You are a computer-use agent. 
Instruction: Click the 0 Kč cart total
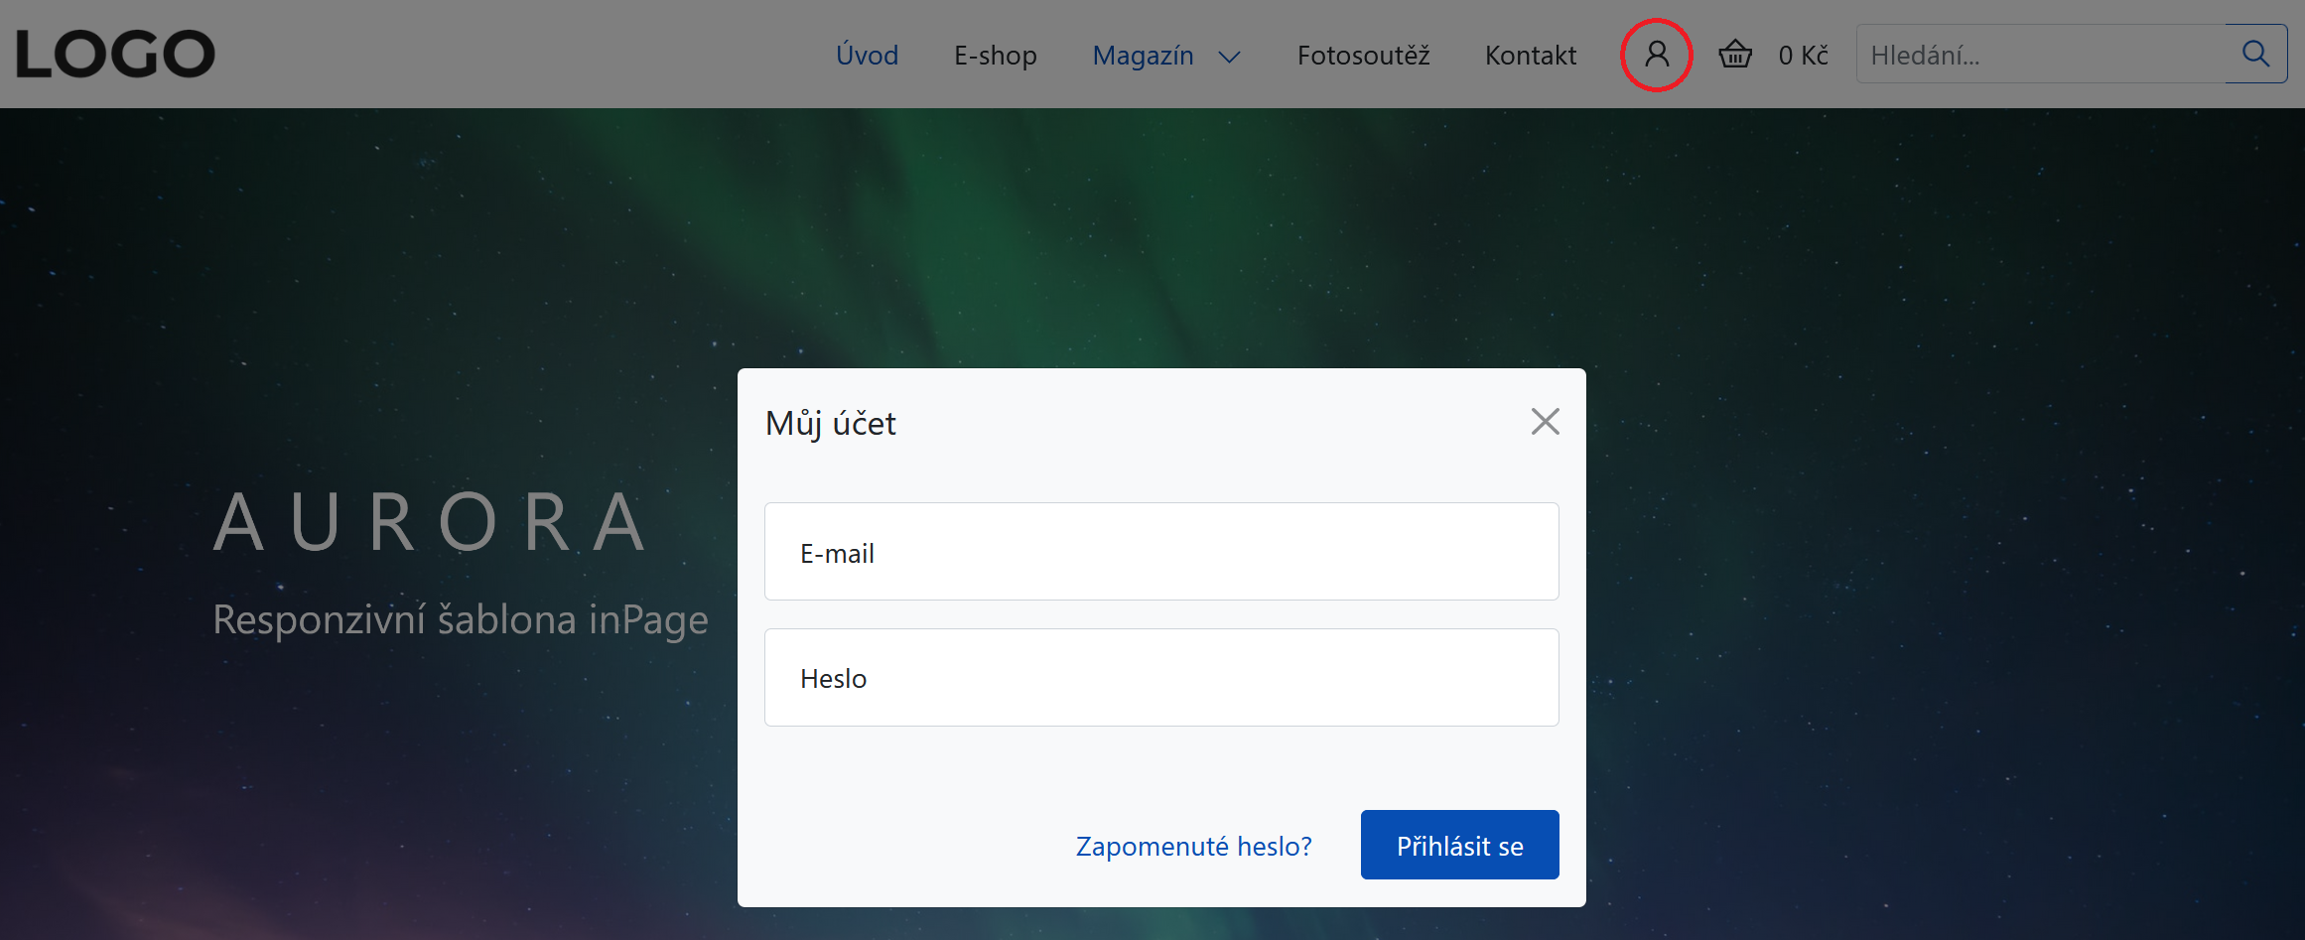pyautogui.click(x=1803, y=56)
